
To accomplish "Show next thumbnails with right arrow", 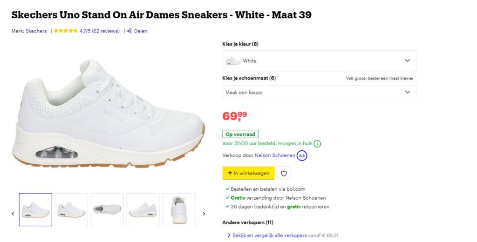I will [204, 214].
